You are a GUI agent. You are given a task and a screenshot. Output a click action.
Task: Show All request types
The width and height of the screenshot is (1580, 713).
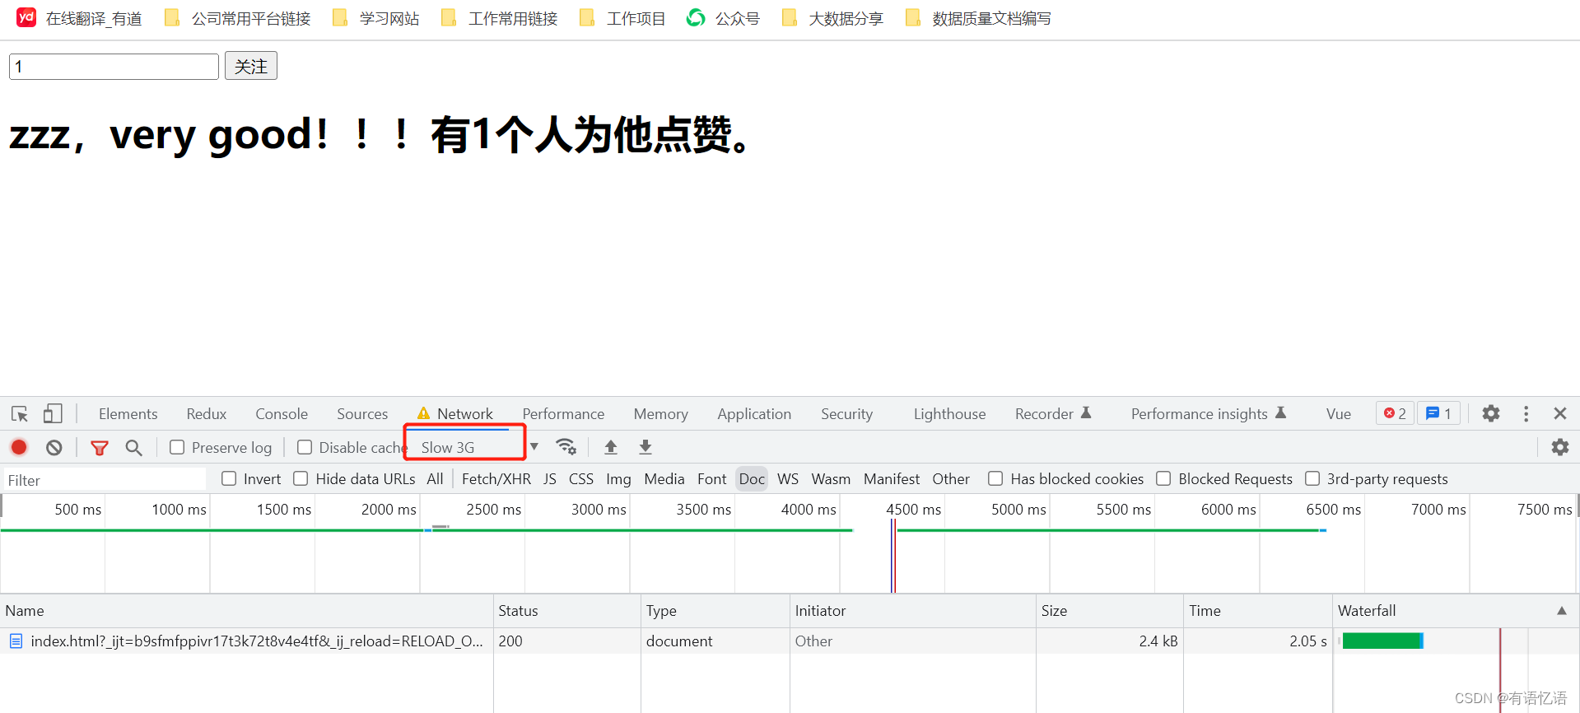tap(435, 478)
